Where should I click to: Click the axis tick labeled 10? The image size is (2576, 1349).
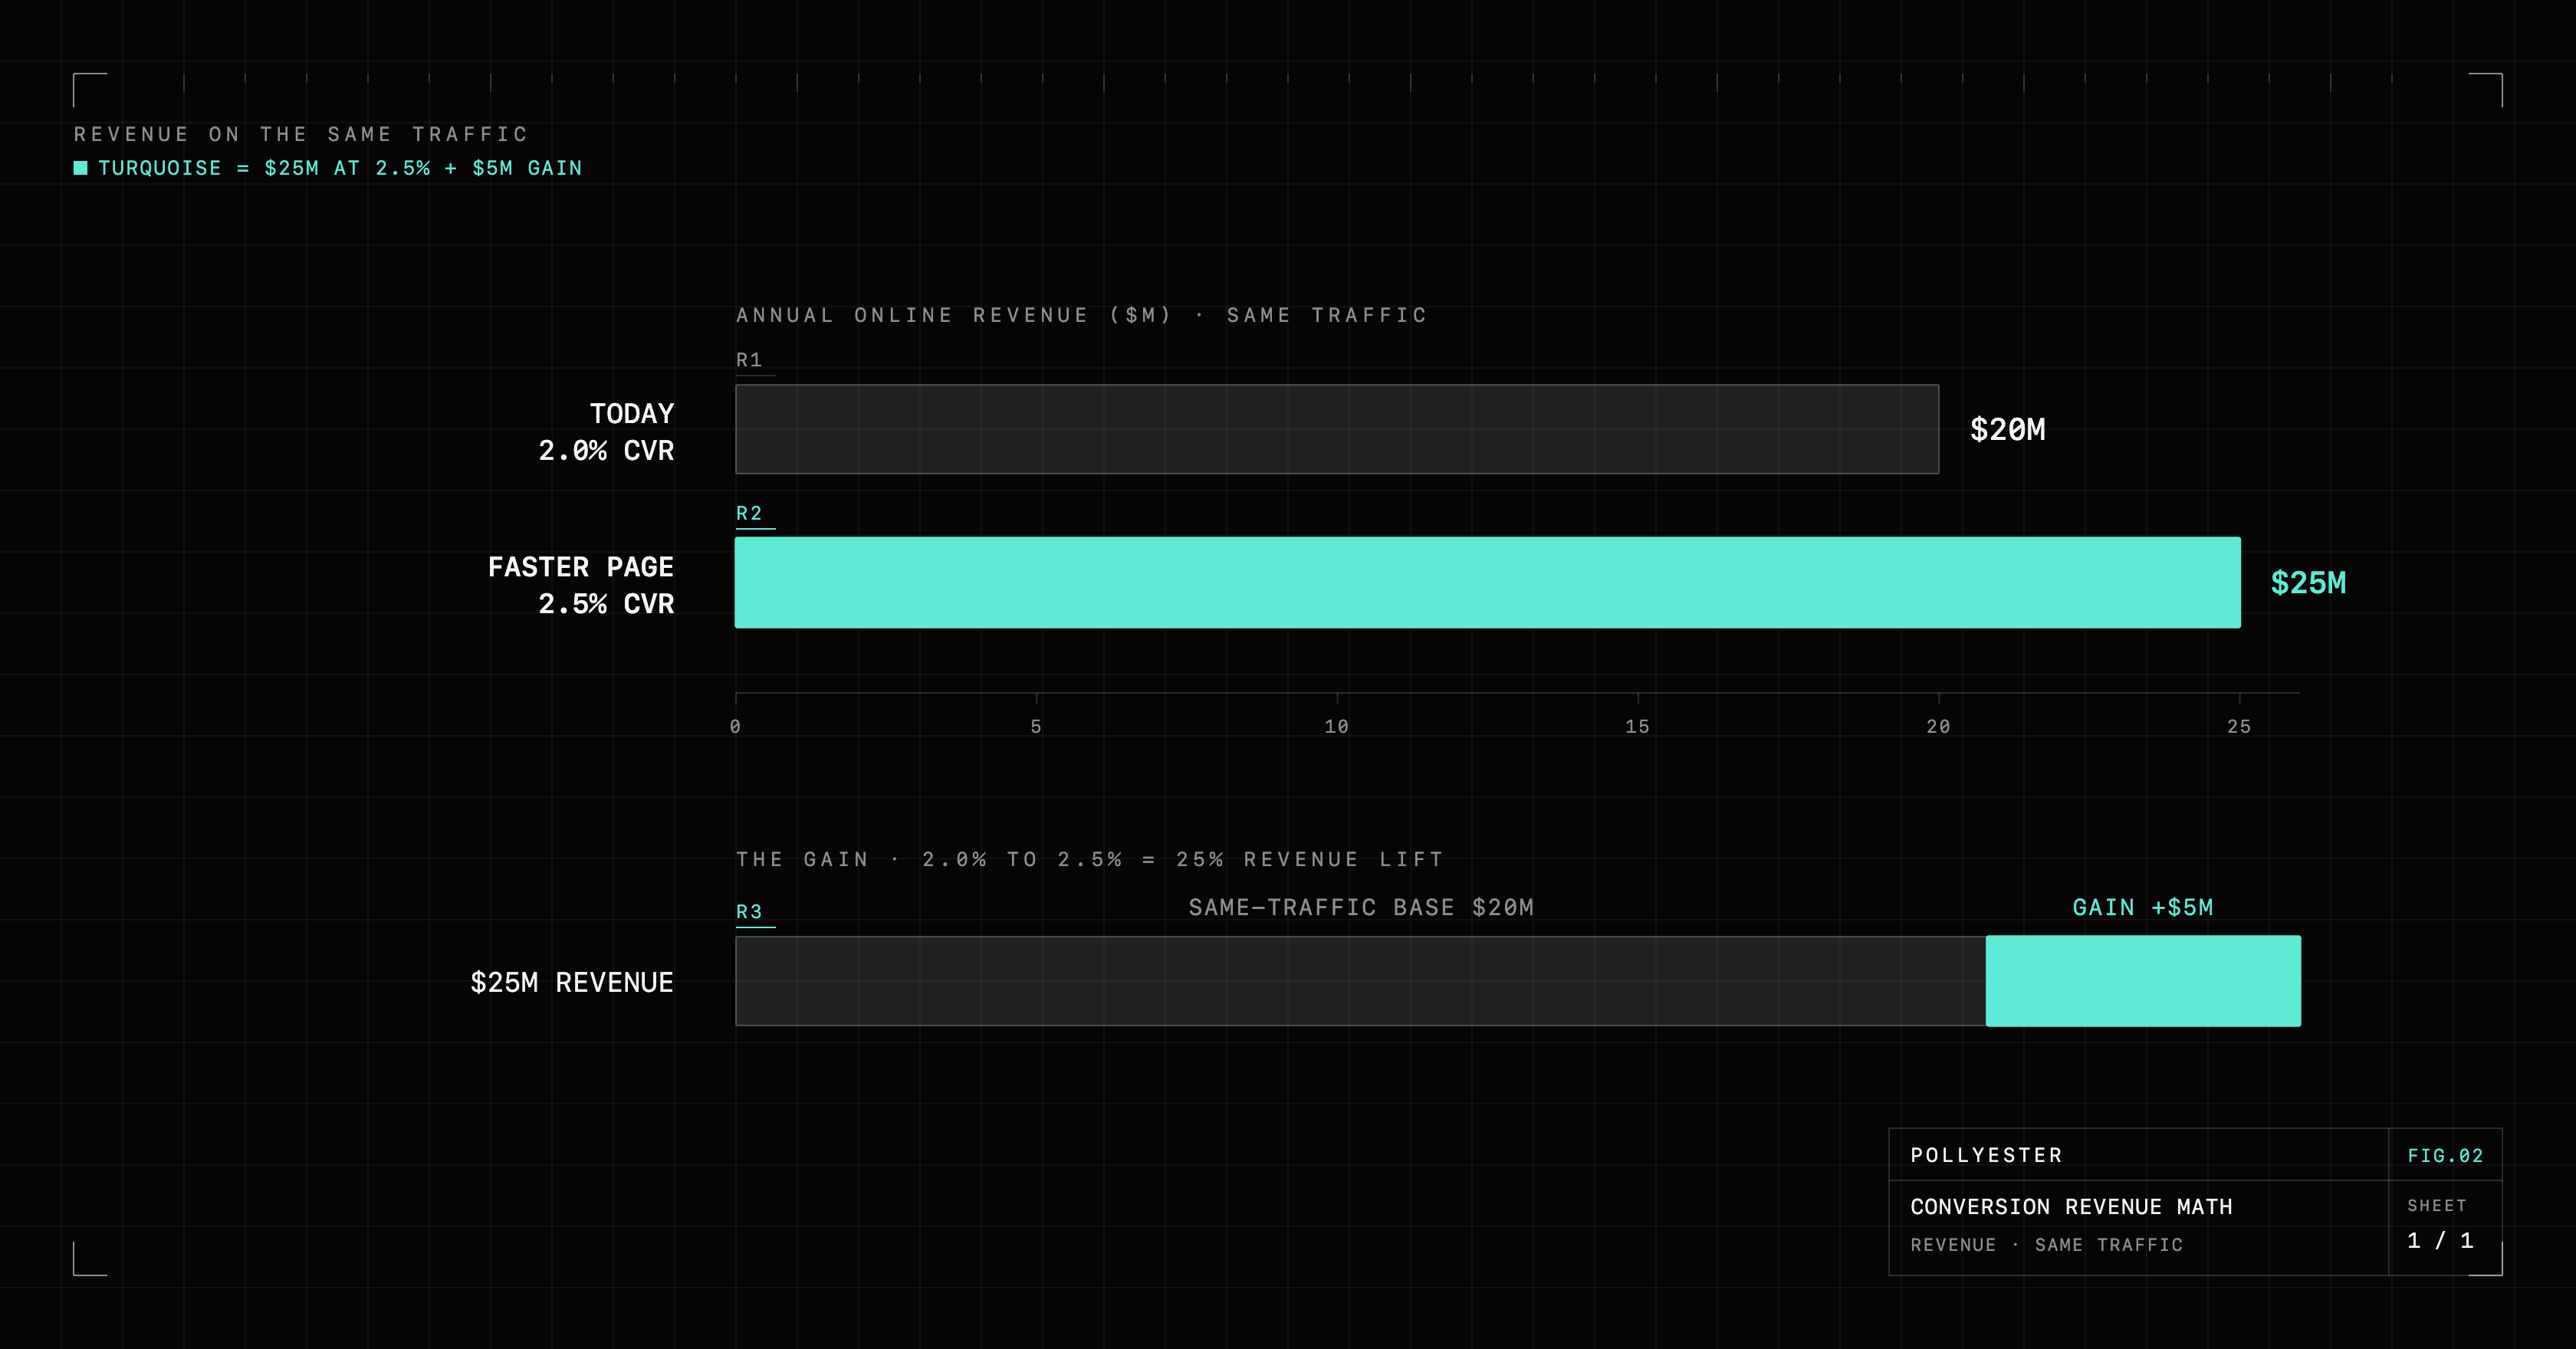[x=1337, y=727]
